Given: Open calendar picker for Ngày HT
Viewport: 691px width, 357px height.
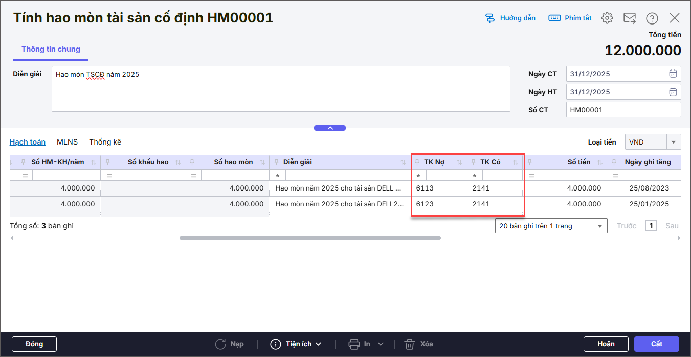Looking at the screenshot, I should [673, 92].
